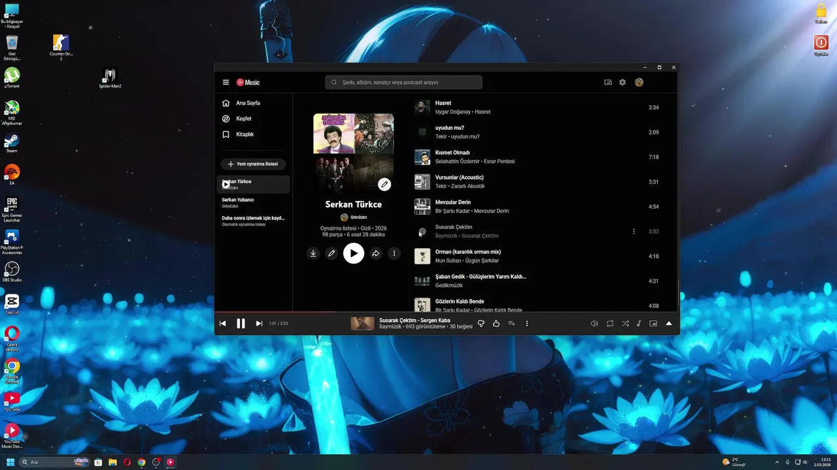This screenshot has width=837, height=470.
Task: Open Google Chrome from taskbar
Action: (x=141, y=462)
